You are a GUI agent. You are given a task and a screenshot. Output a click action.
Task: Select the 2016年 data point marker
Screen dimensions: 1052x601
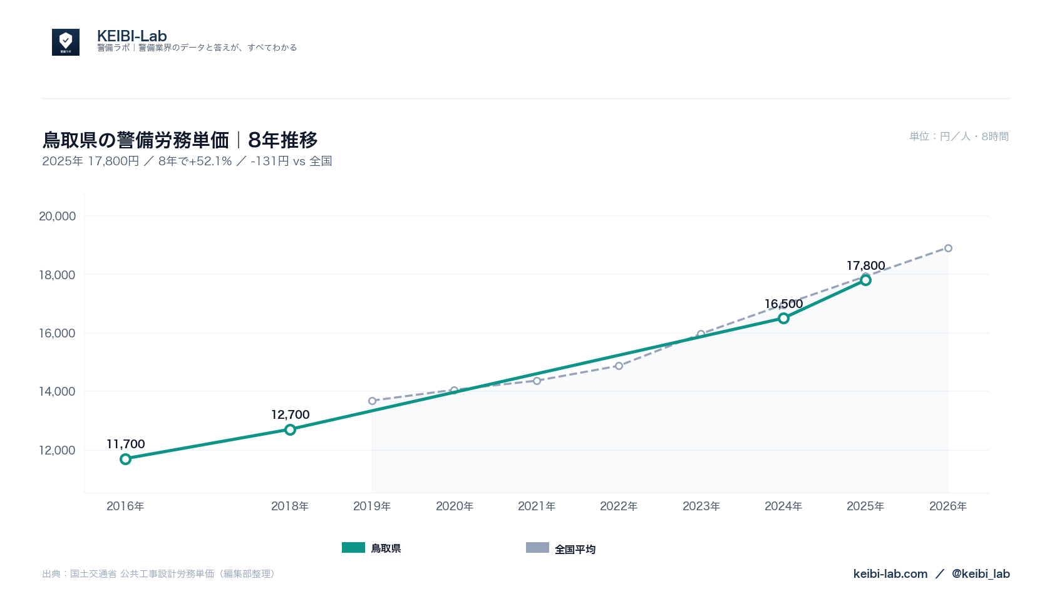(x=125, y=459)
